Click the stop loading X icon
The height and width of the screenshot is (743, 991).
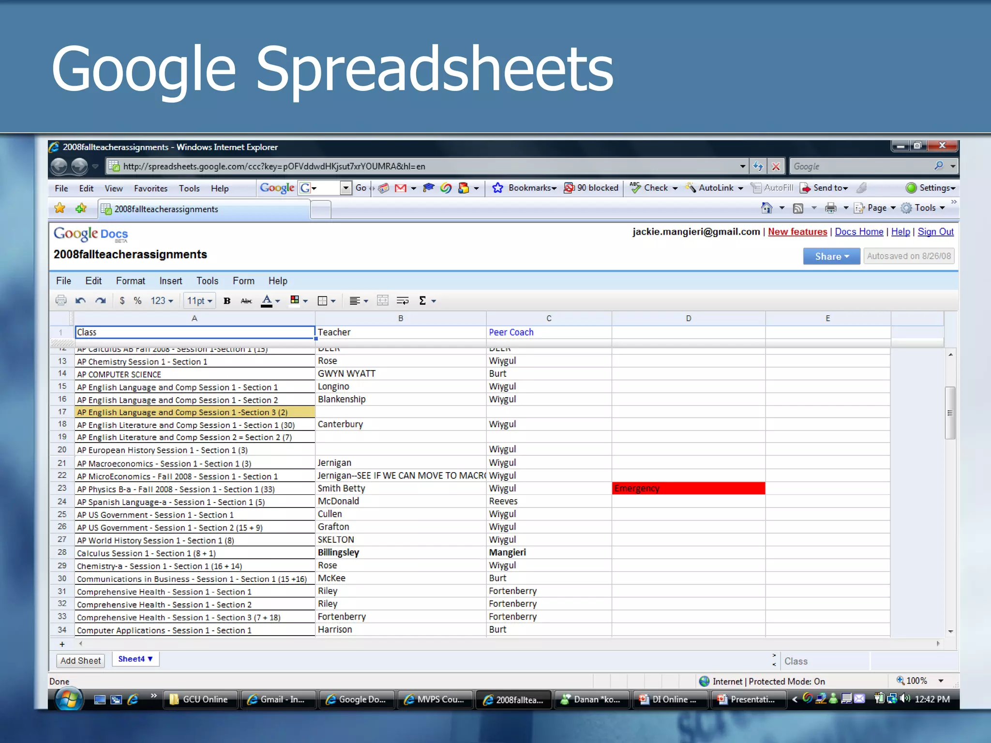pyautogui.click(x=776, y=166)
